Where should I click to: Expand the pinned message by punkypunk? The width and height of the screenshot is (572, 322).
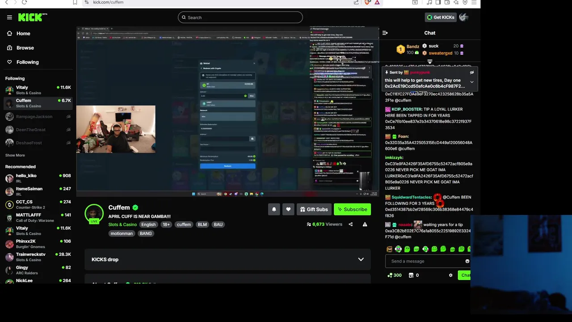[x=472, y=82]
